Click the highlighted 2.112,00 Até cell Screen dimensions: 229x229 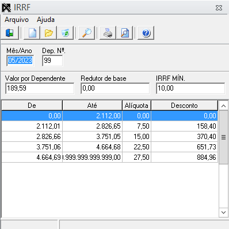pyautogui.click(x=92, y=116)
